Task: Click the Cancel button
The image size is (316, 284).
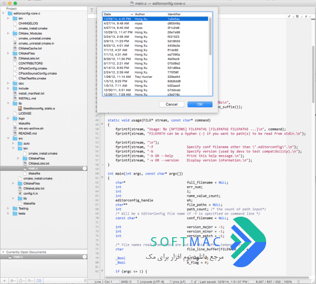Action: [172, 104]
